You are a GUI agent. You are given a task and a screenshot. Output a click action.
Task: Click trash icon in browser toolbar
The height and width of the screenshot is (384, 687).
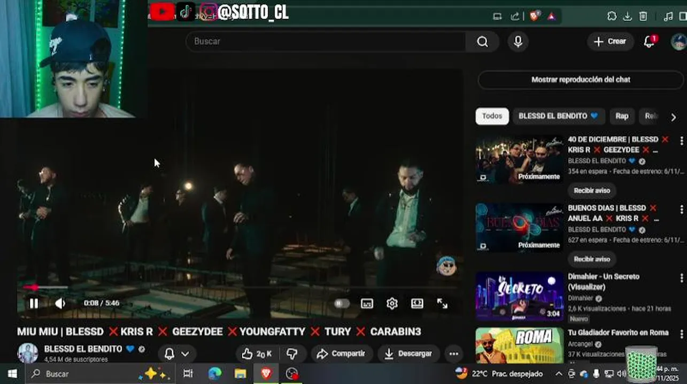(644, 17)
